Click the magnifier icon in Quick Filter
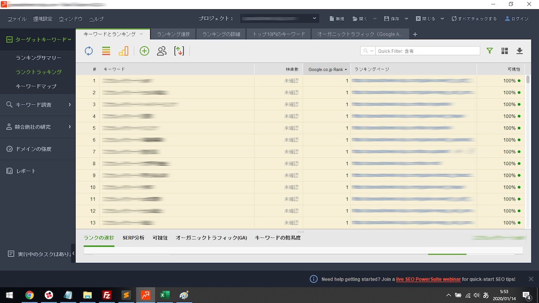The height and width of the screenshot is (303, 539). pyautogui.click(x=366, y=51)
